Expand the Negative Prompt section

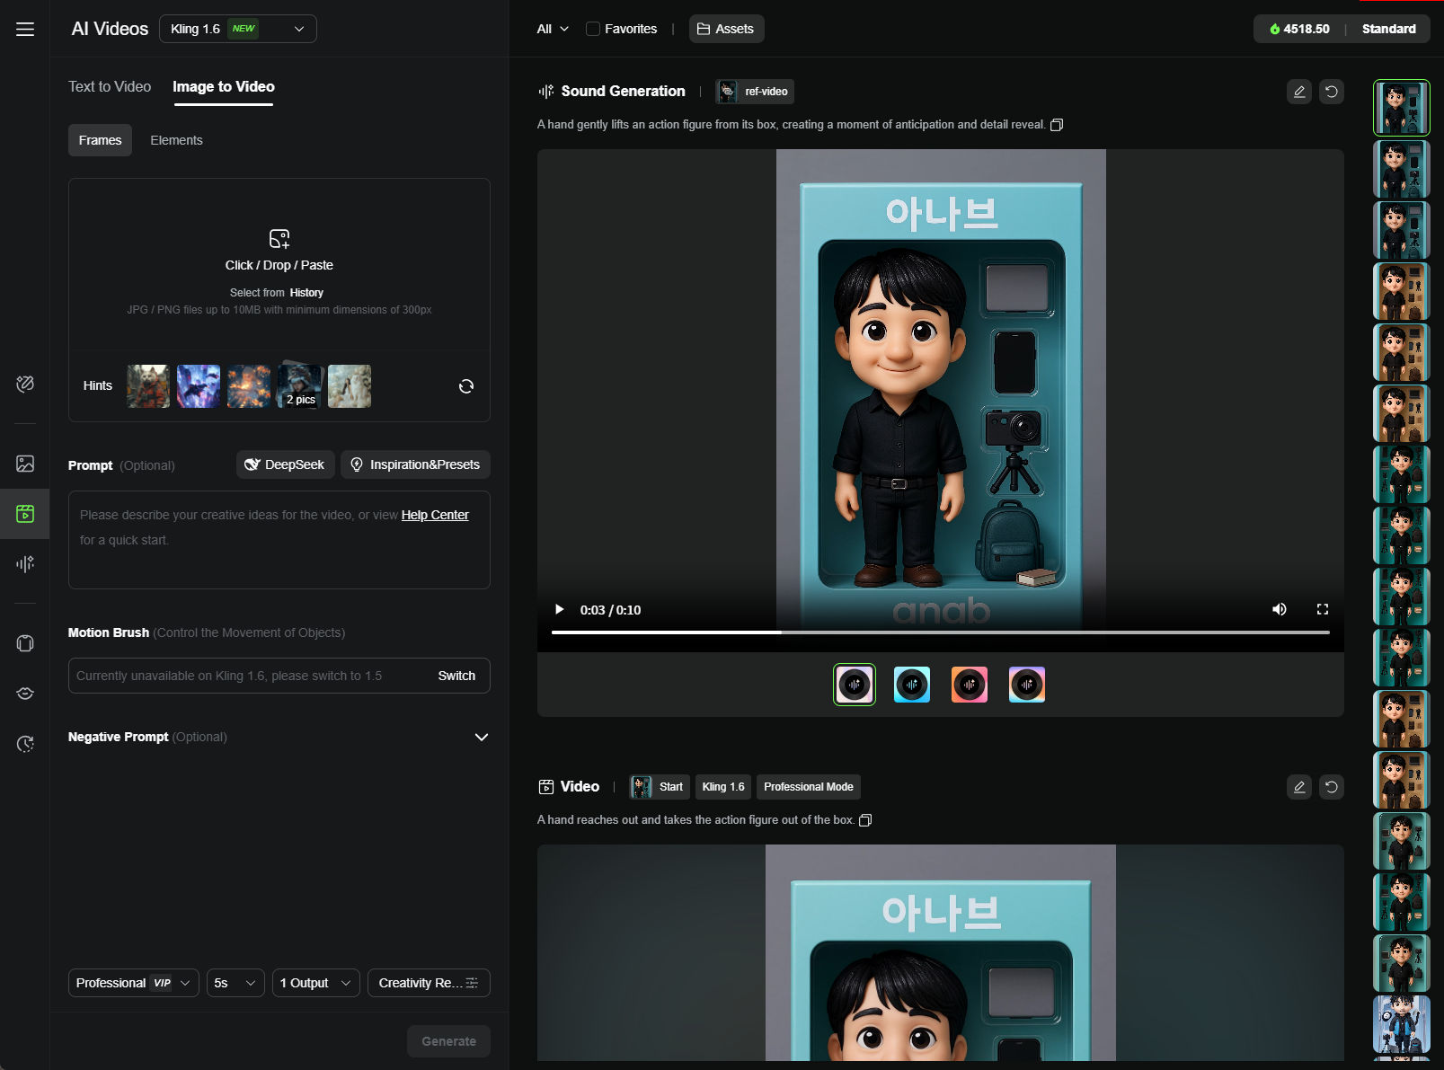coord(482,737)
